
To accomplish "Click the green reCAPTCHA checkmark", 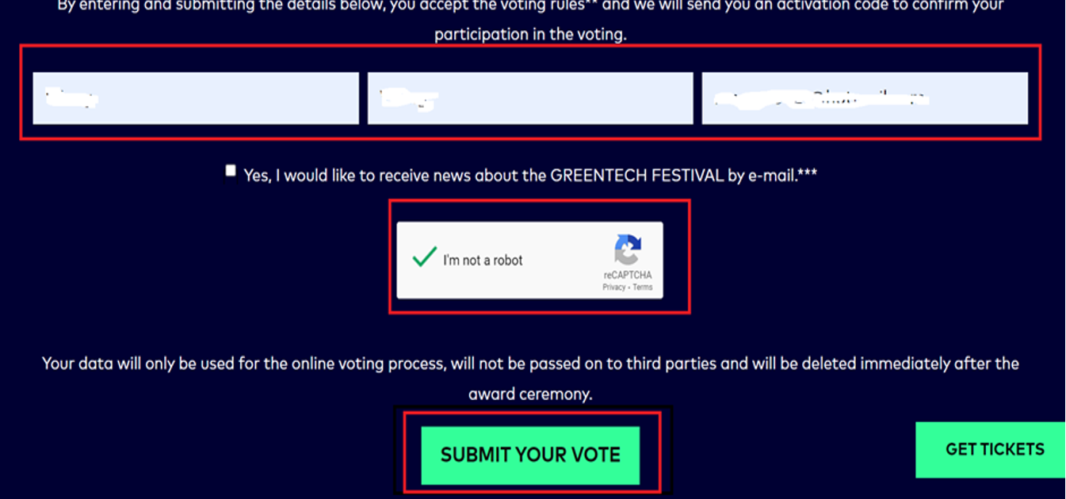I will (x=425, y=257).
